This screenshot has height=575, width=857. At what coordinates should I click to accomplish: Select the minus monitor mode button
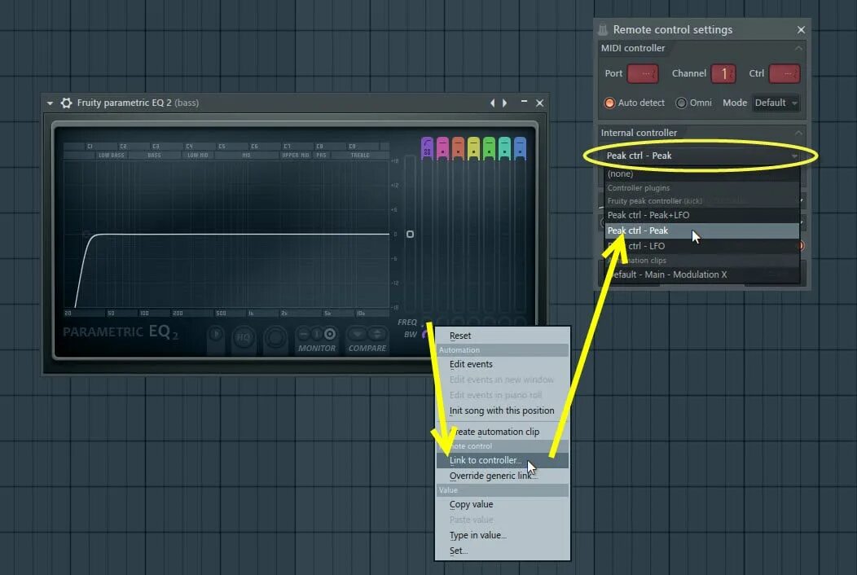click(304, 333)
